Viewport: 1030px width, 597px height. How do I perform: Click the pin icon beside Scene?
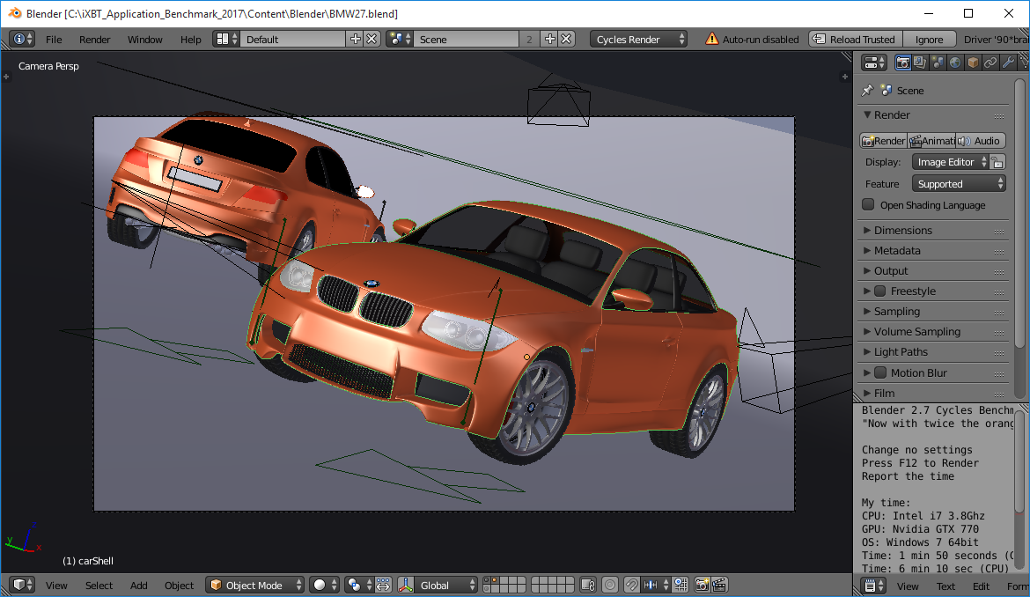tap(867, 91)
